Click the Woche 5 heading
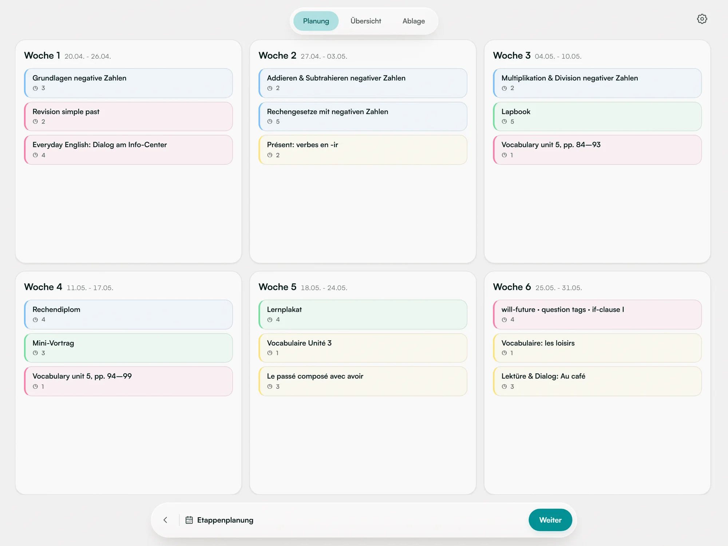728x546 pixels. coord(277,287)
